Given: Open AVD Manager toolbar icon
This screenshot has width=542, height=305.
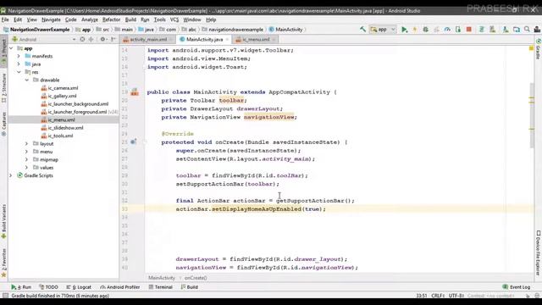Looking at the screenshot, I should pos(492,30).
